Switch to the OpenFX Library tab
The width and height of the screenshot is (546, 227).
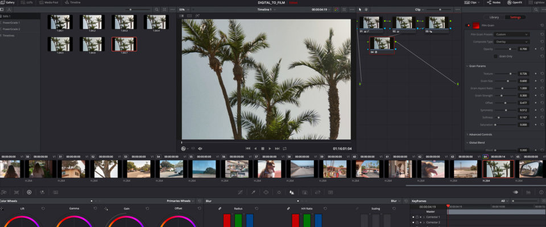click(494, 17)
